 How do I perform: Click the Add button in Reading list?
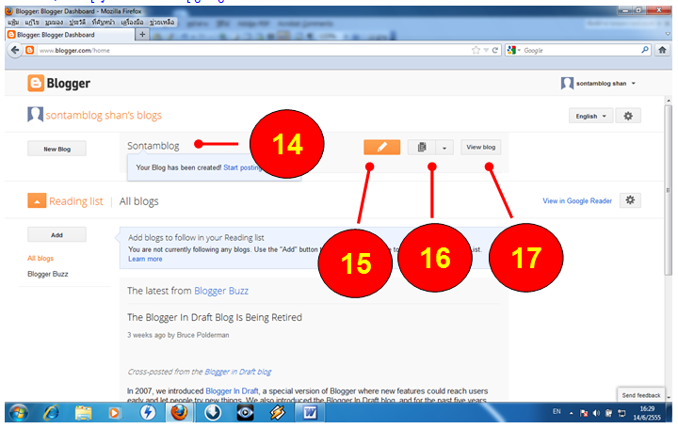[x=56, y=234]
